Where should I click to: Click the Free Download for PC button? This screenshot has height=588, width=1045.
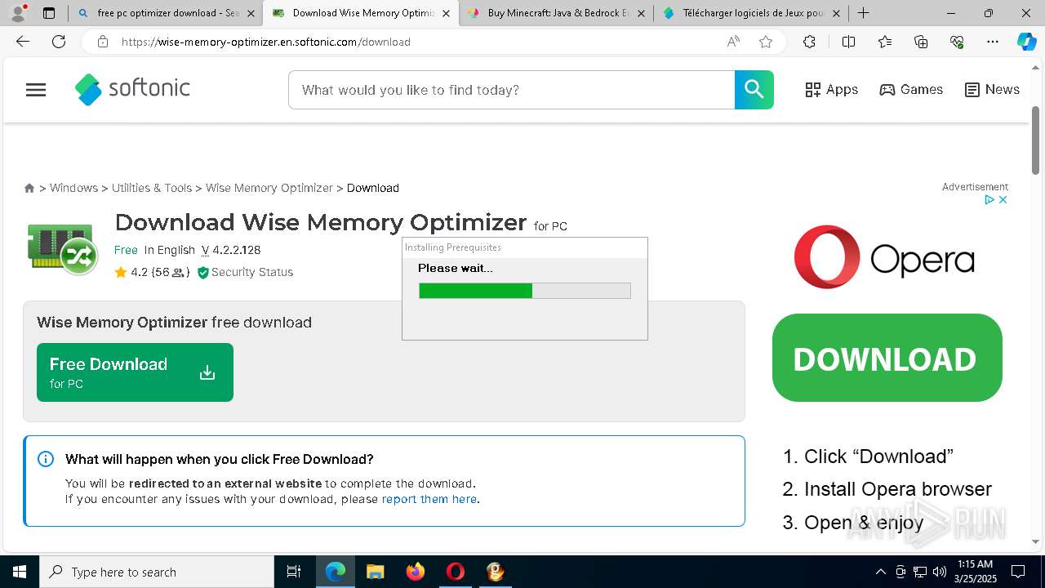135,372
